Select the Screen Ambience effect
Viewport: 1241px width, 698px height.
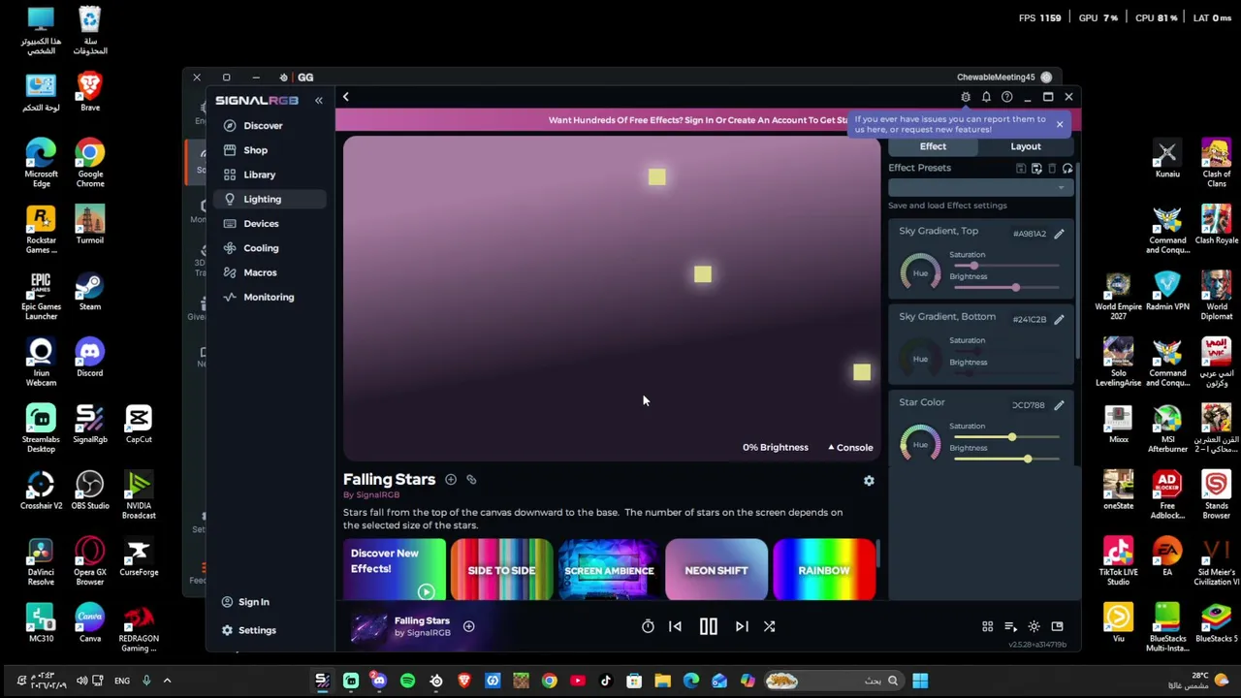tap(609, 570)
